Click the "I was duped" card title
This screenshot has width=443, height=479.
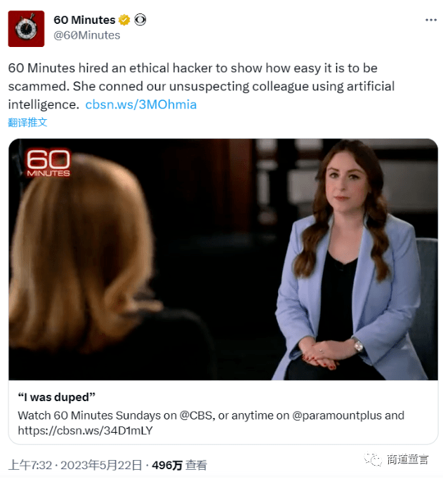tap(57, 397)
